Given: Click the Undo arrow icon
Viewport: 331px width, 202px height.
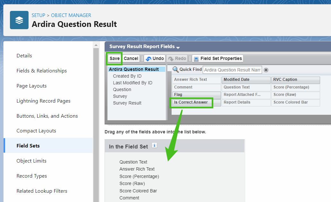Looking at the screenshot, I should click(x=149, y=58).
